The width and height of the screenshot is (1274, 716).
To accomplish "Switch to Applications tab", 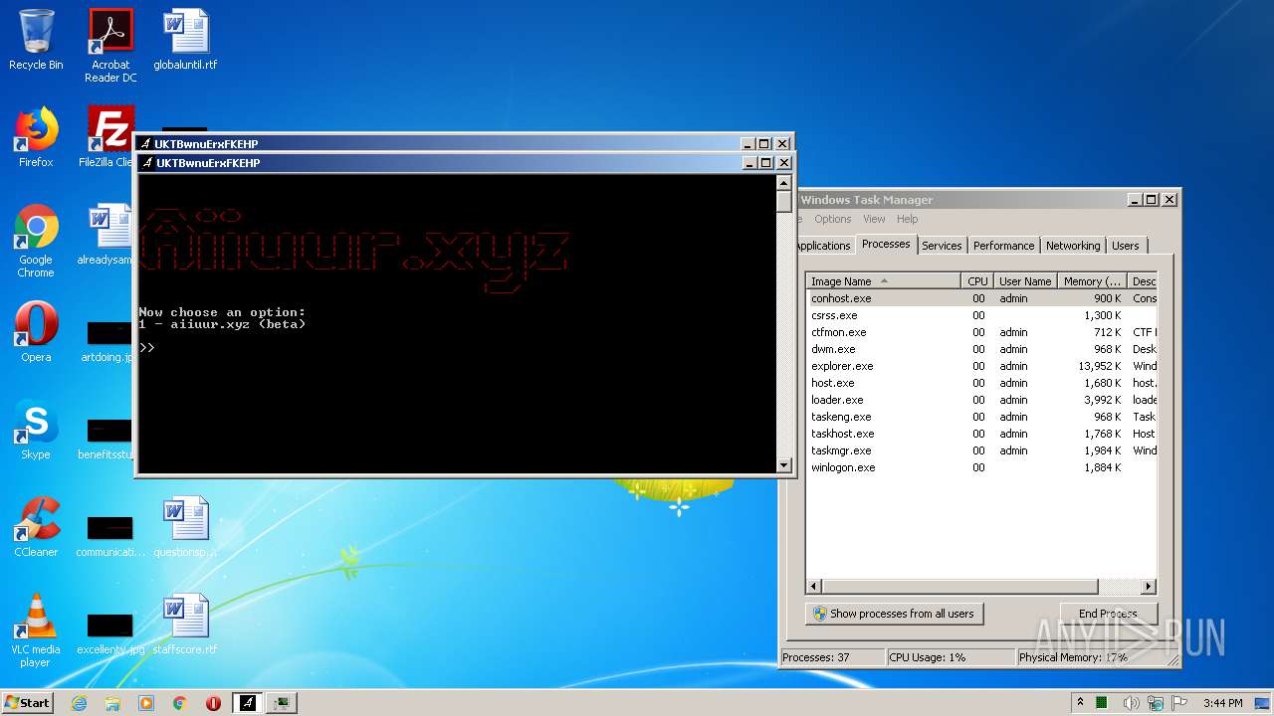I will [x=822, y=246].
